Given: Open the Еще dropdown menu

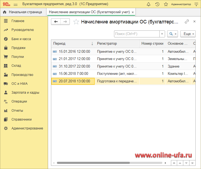Looking at the screenshot, I should click(x=188, y=34).
